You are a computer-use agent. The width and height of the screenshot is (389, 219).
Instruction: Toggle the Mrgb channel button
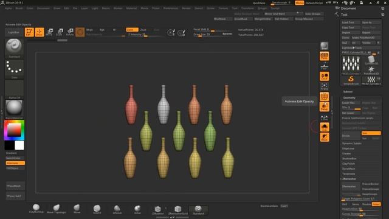click(89, 30)
